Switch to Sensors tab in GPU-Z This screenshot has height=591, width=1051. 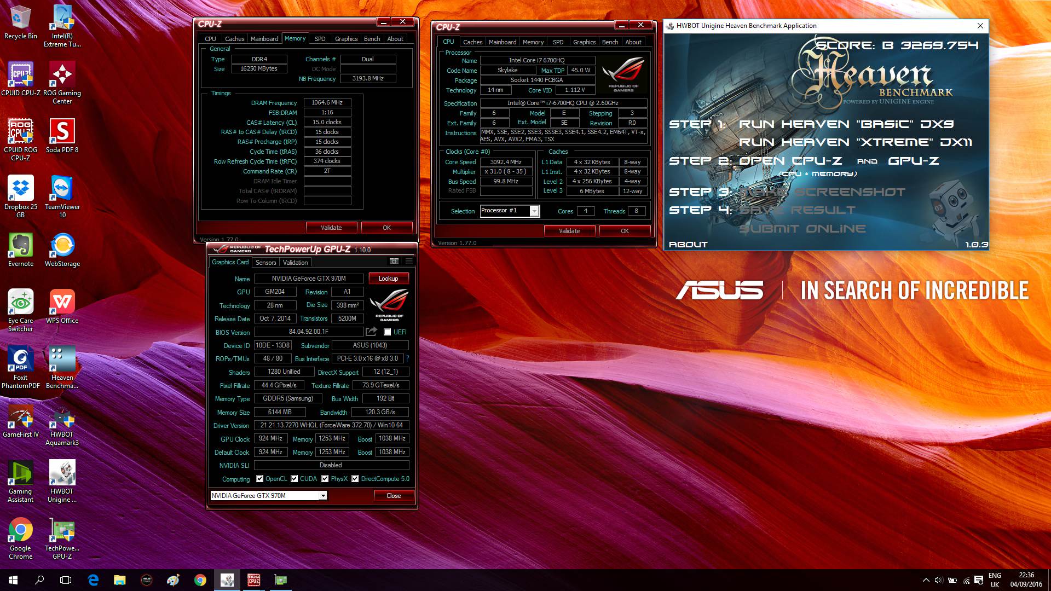point(265,263)
